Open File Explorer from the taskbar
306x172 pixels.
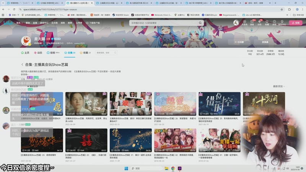(166, 168)
